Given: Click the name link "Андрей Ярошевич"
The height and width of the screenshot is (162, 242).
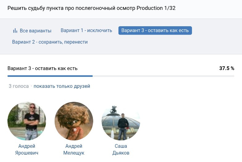Looking at the screenshot, I should pyautogui.click(x=27, y=149).
